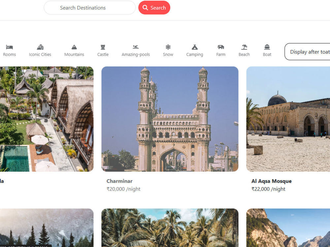Select the Castle filter icon
The image size is (330, 247).
pos(103,47)
